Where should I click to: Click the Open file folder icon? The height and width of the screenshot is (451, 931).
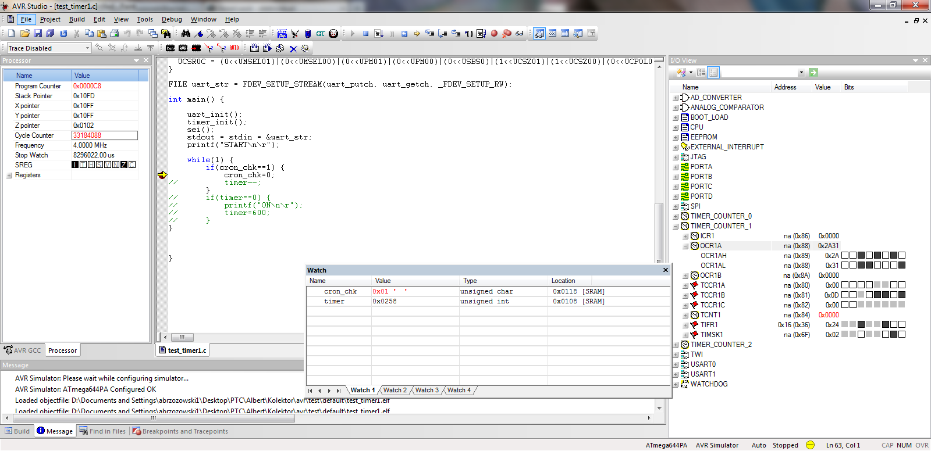coord(24,34)
